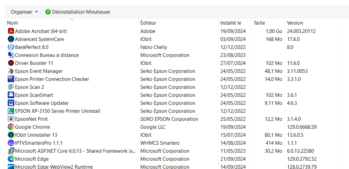
Task: Click the 414 Mo size cell
Action: [x=274, y=143]
